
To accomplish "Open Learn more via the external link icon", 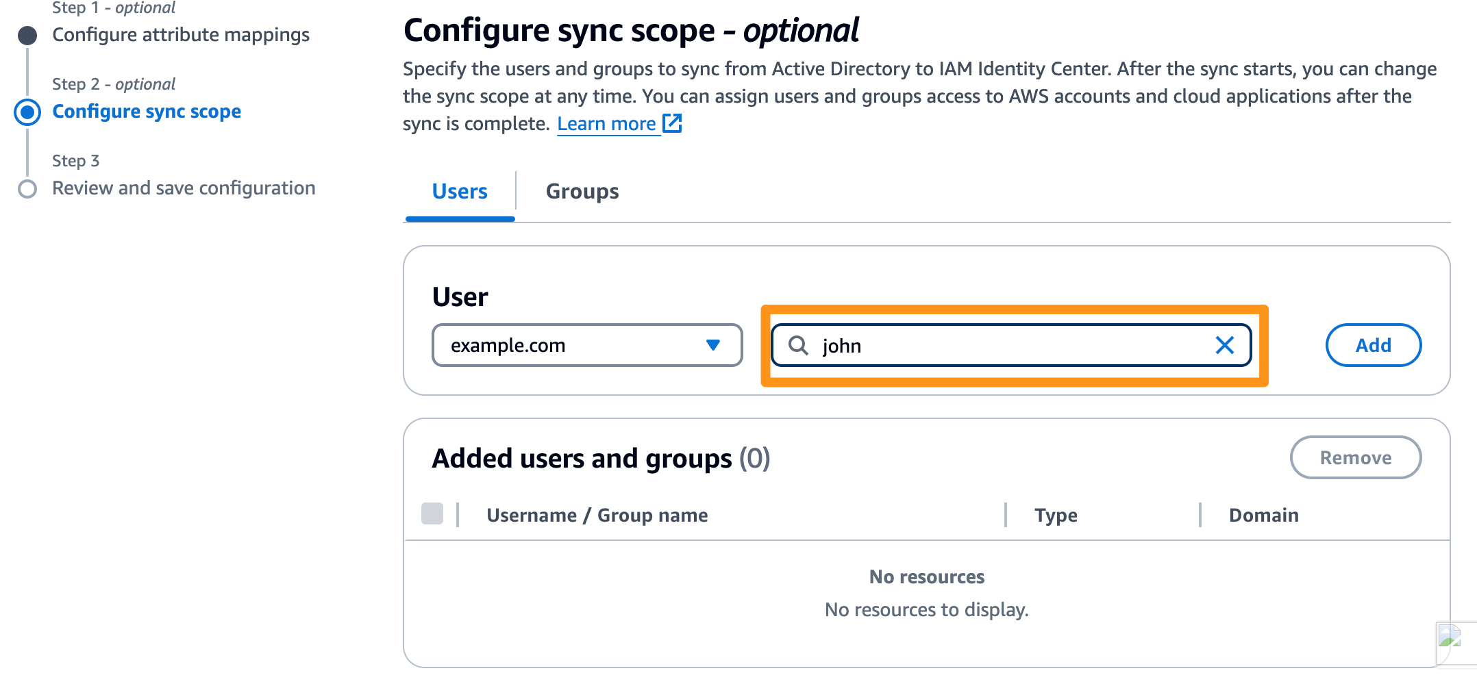I will 672,123.
